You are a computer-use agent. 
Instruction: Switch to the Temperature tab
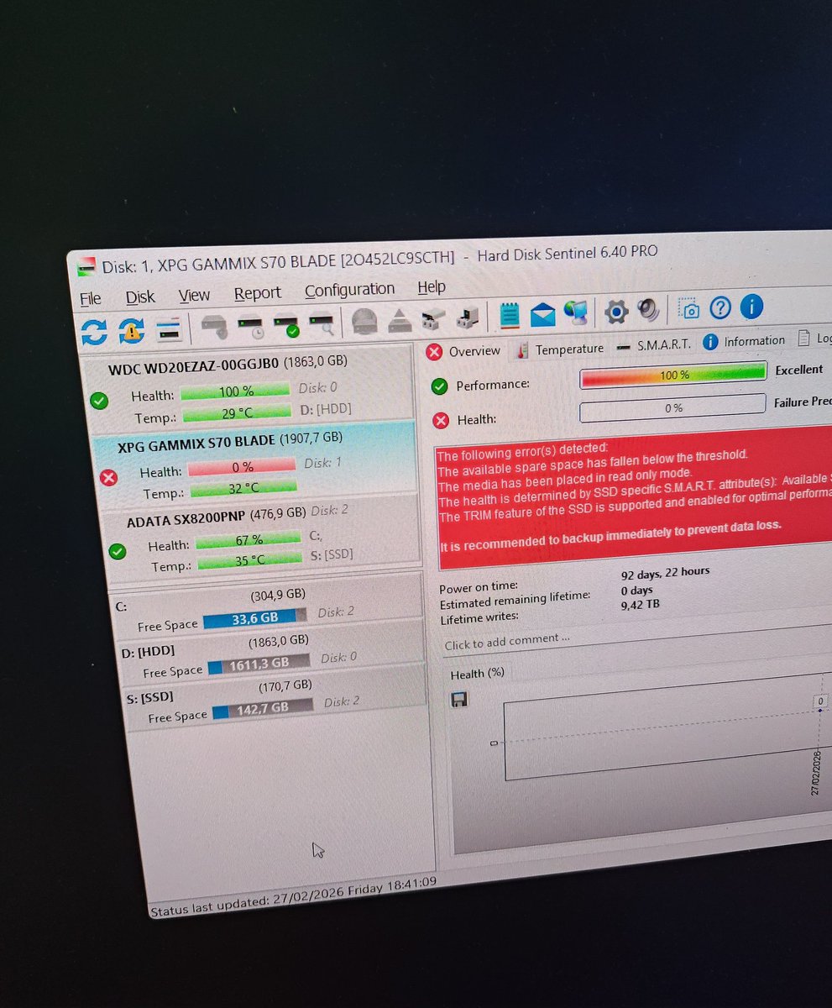pyautogui.click(x=559, y=348)
